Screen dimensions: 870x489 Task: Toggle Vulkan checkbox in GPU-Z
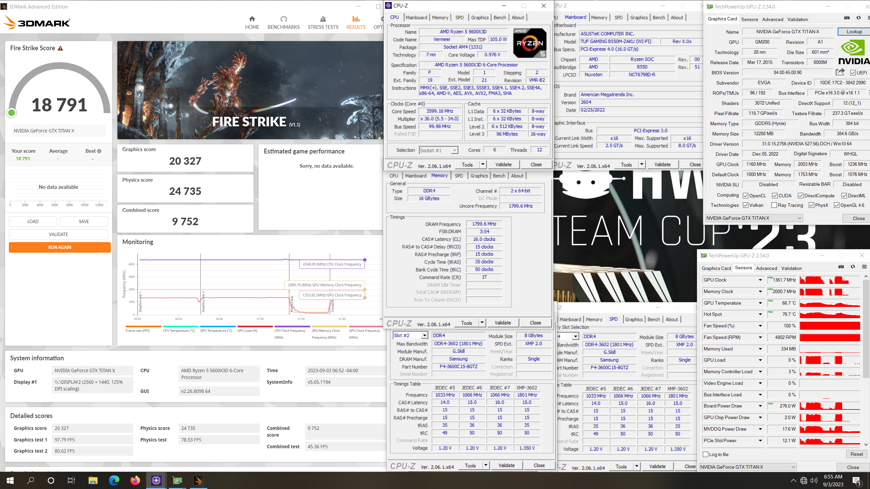(x=746, y=205)
